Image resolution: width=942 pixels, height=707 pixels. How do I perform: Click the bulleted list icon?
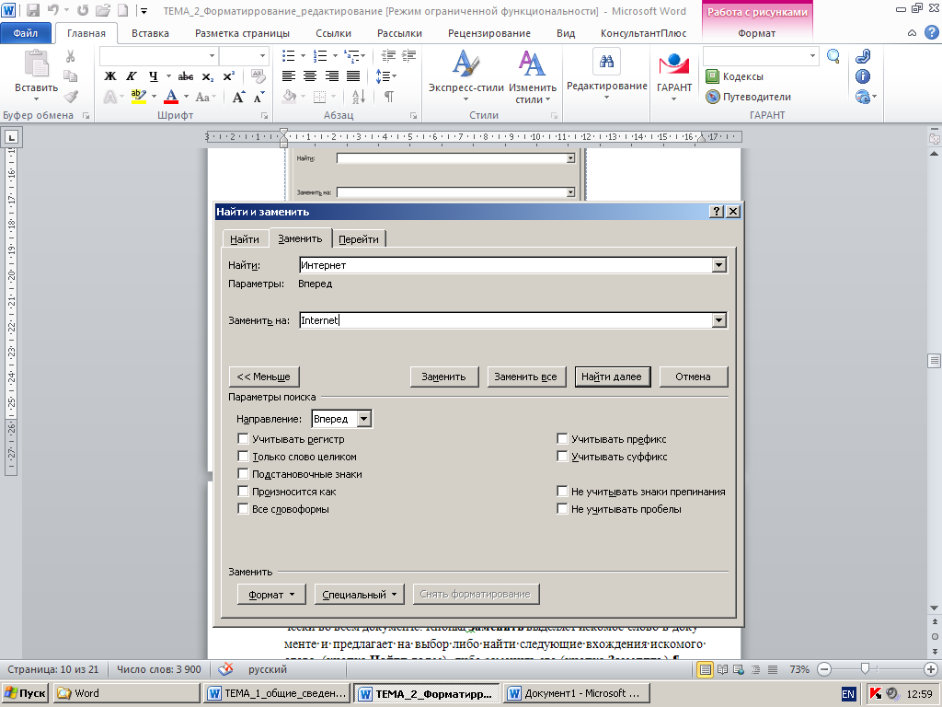click(x=289, y=56)
